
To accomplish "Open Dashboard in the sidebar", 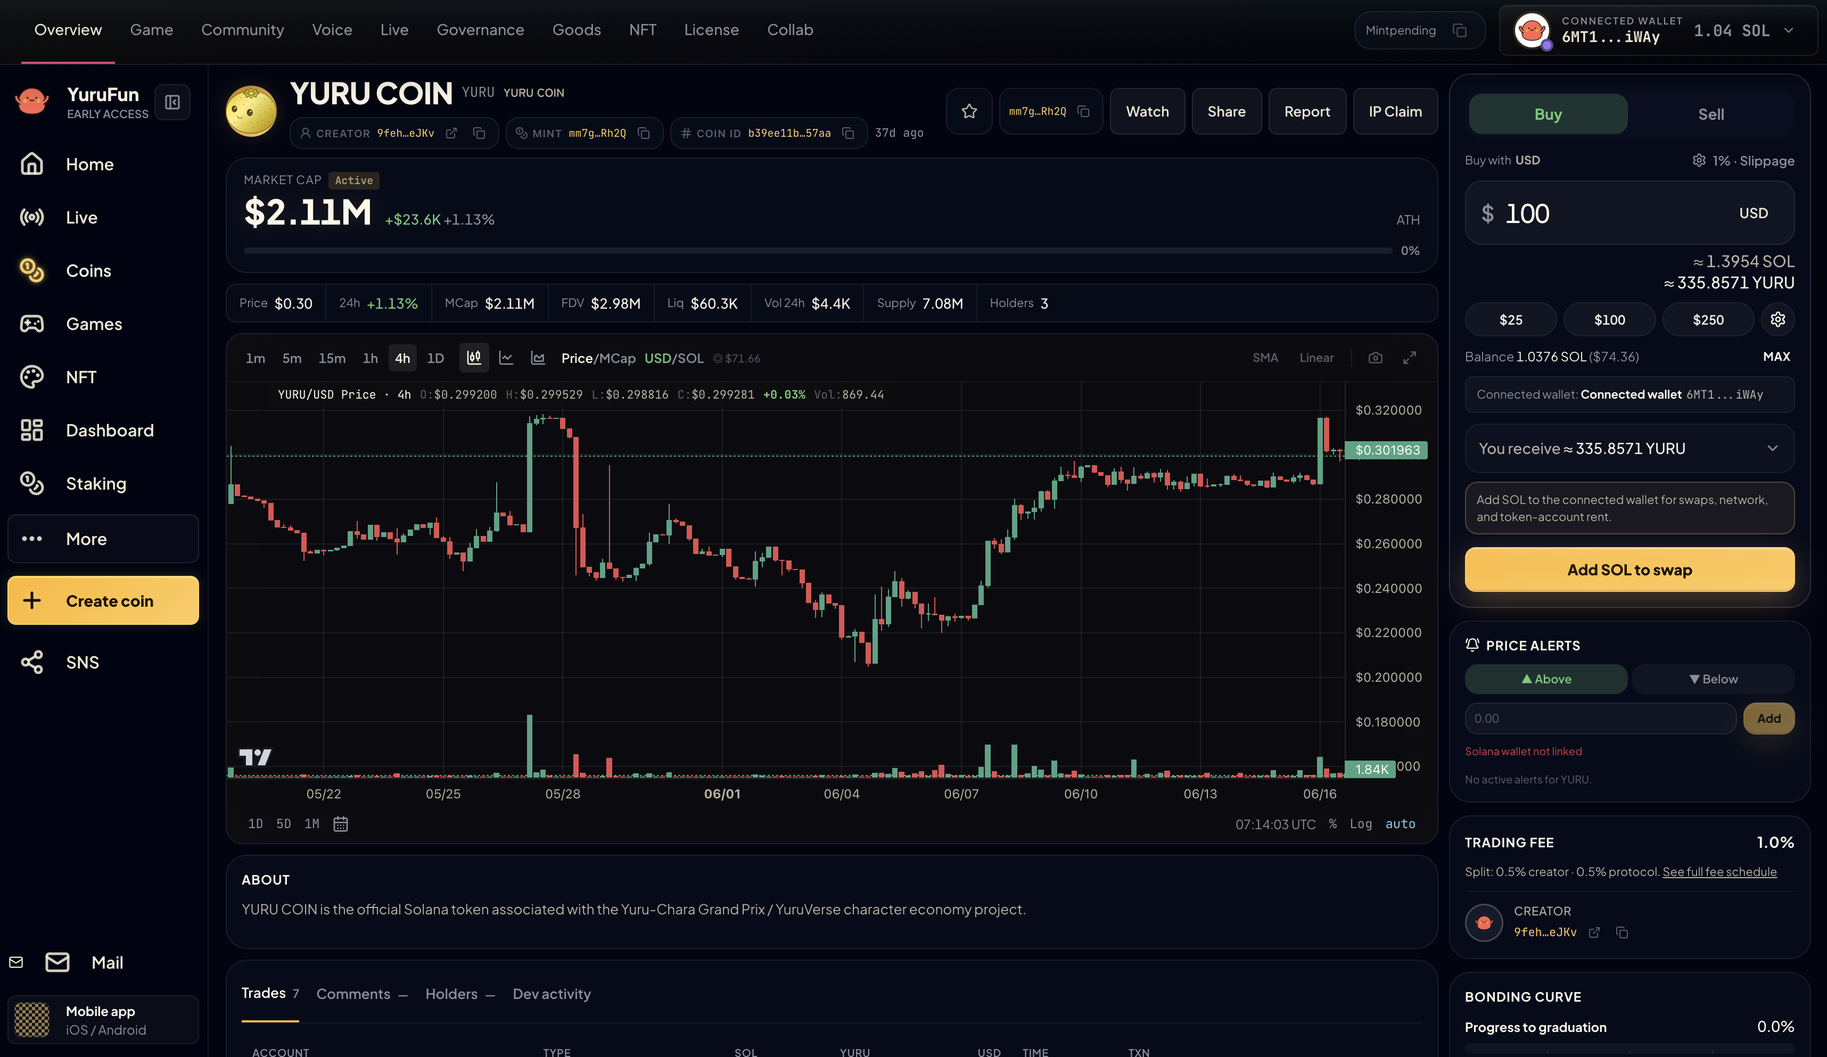I will tap(103, 431).
